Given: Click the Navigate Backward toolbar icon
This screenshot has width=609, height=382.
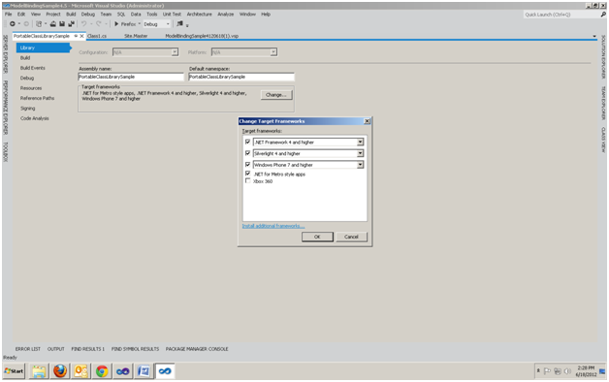Looking at the screenshot, I should point(13,24).
